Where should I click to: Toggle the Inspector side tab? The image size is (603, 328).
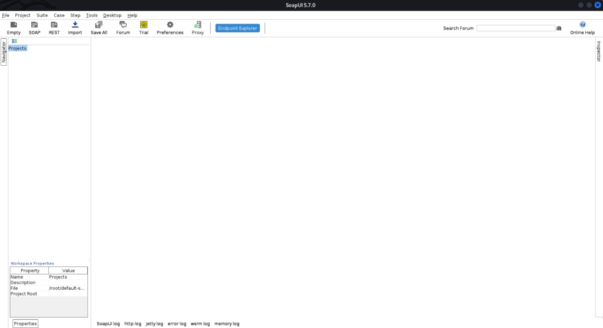click(599, 51)
